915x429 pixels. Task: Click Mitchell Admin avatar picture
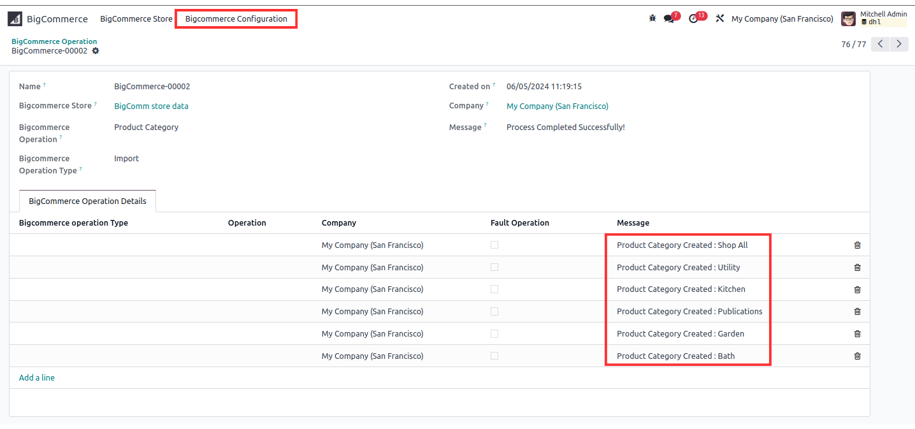848,18
